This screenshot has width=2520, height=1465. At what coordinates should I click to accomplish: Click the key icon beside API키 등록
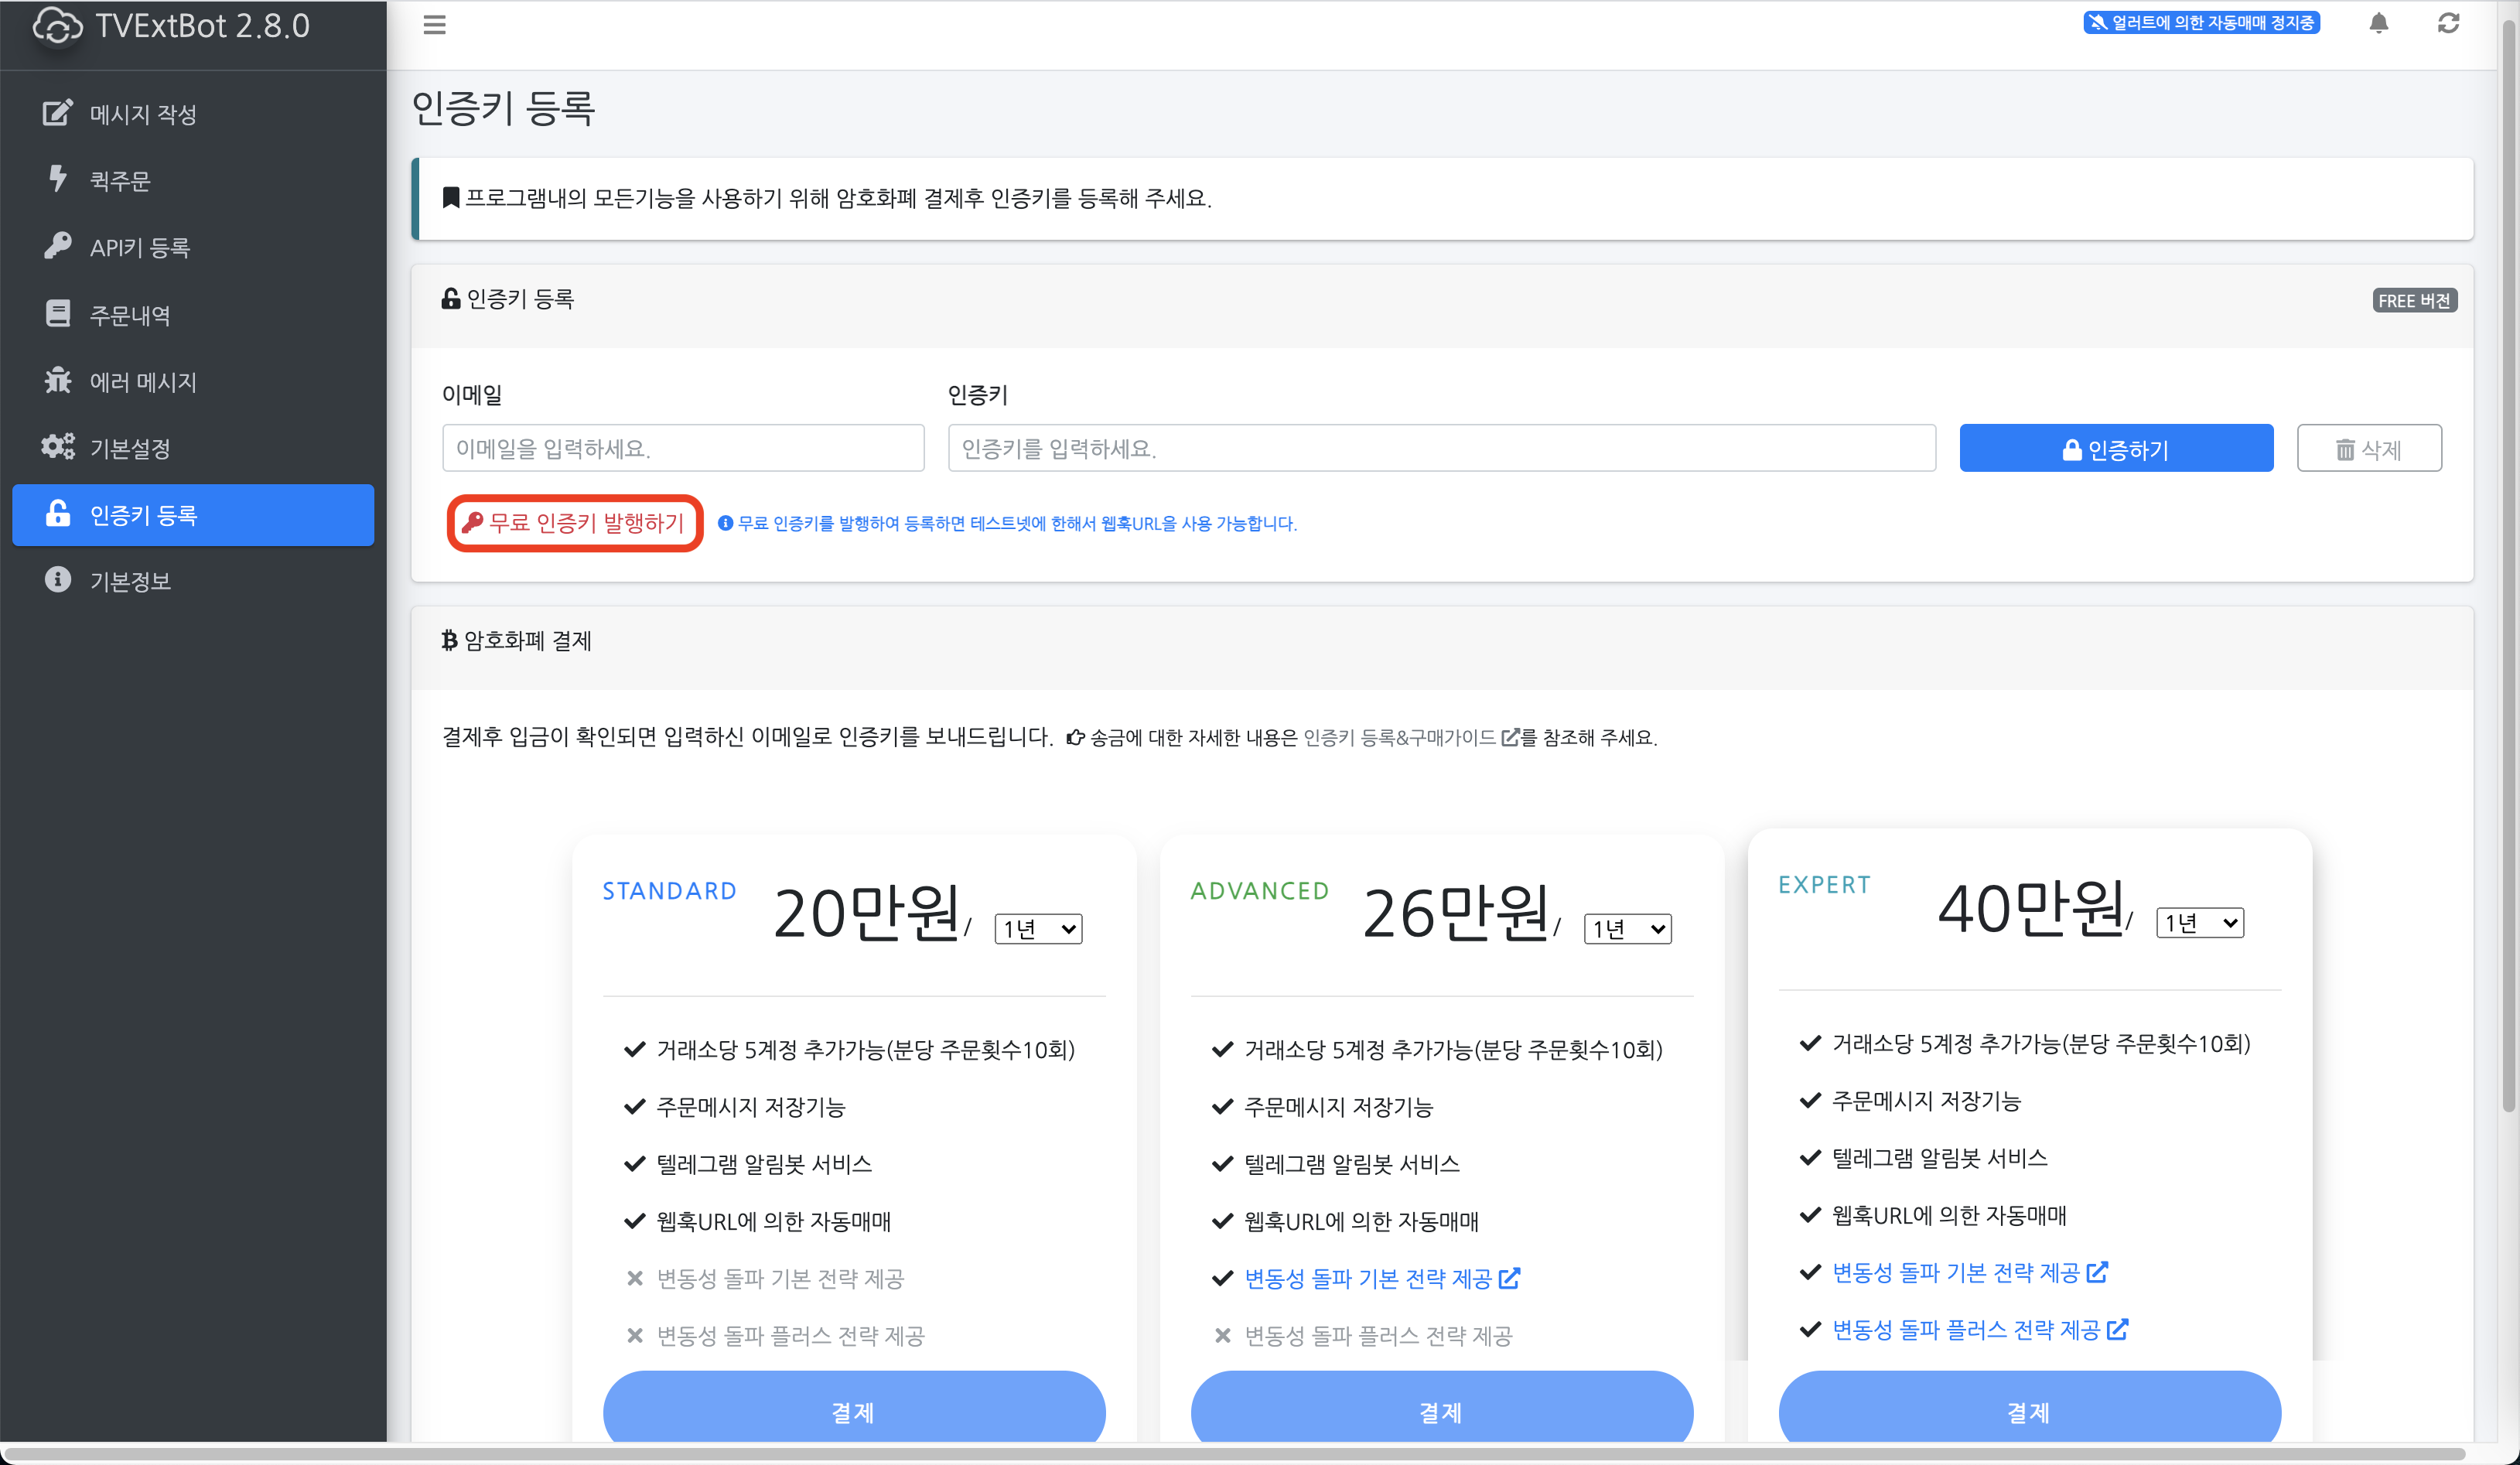point(58,245)
